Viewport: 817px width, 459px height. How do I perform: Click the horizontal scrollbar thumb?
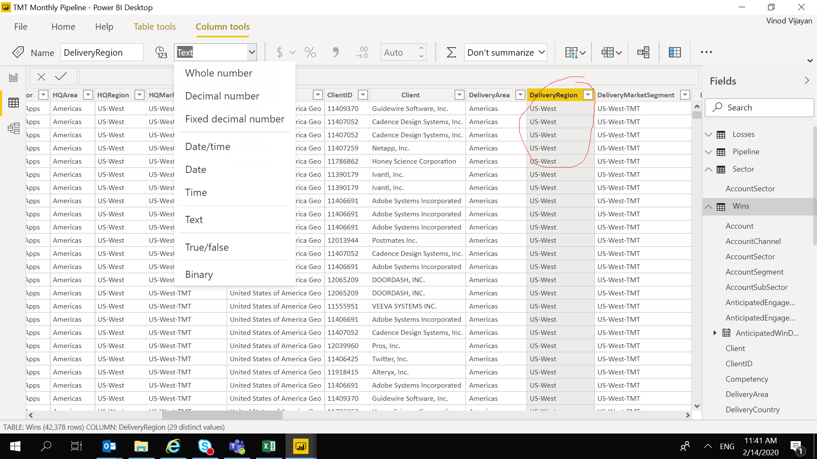coord(222,415)
